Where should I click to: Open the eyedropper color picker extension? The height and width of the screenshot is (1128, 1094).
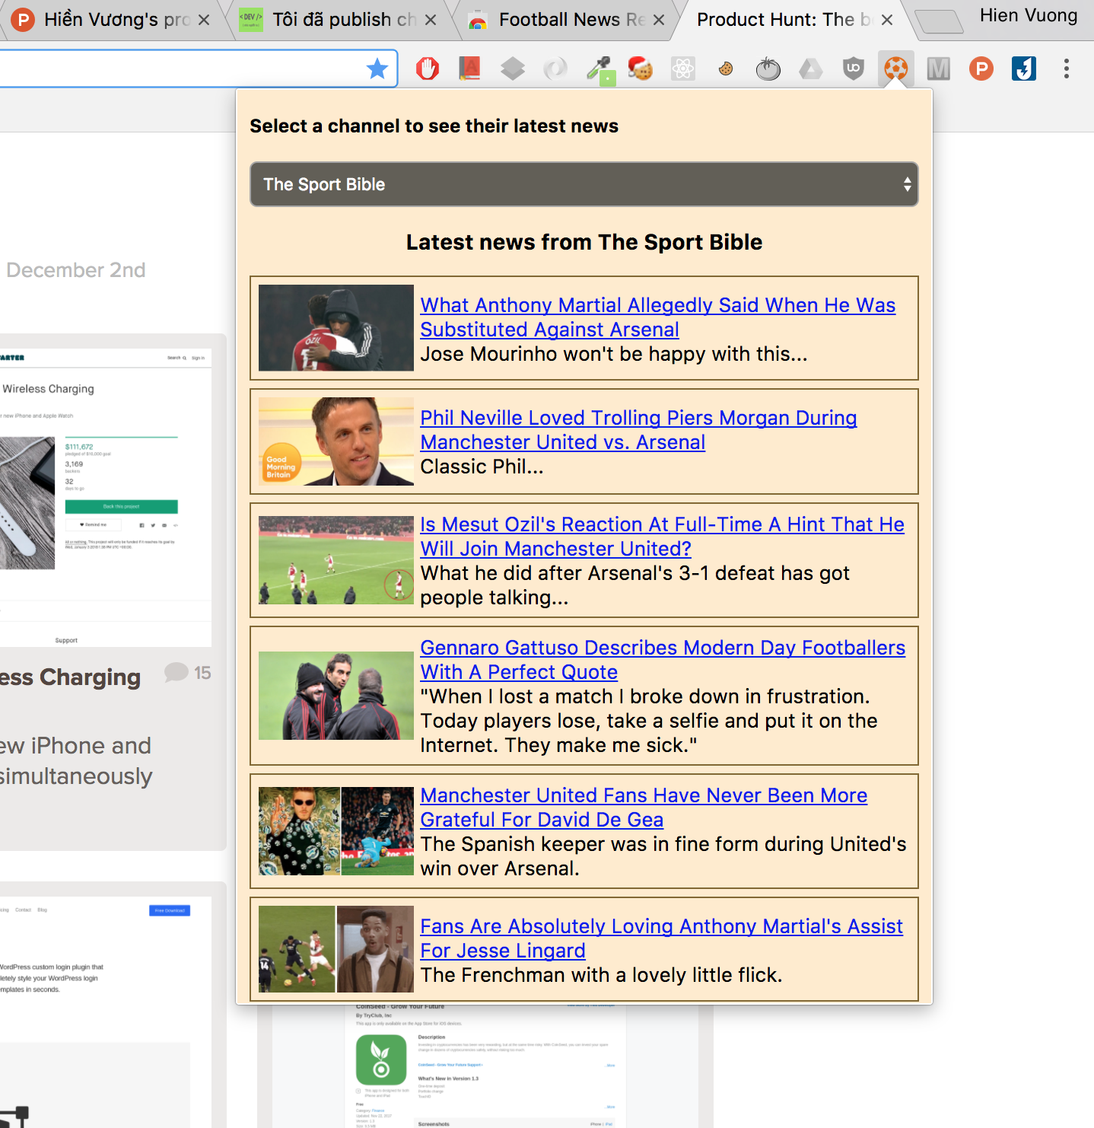coord(600,70)
